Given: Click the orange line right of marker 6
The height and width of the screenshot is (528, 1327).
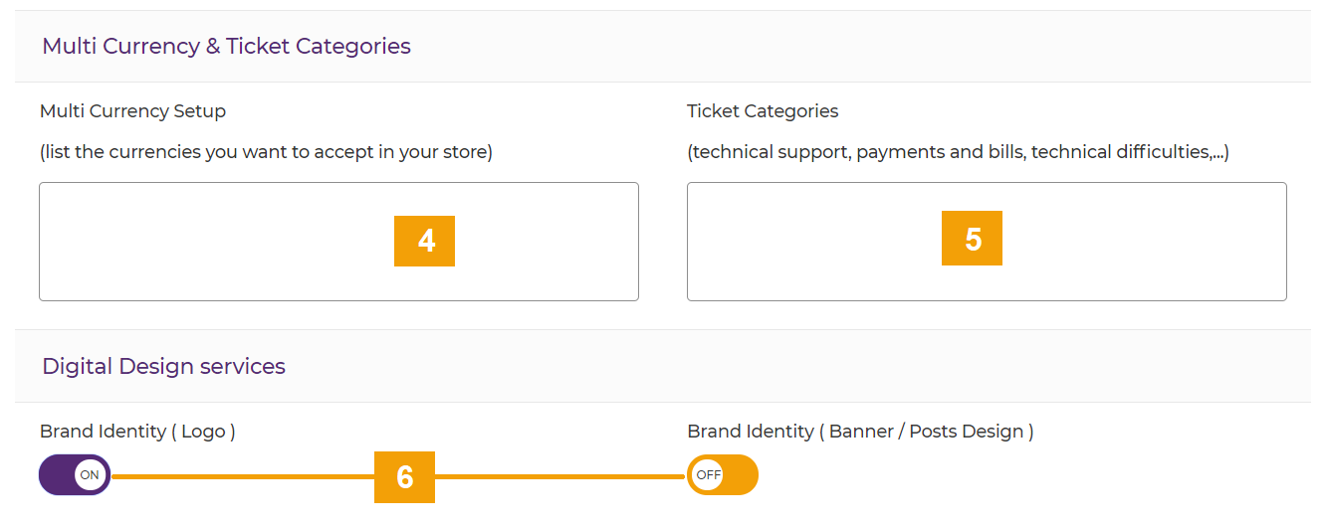Looking at the screenshot, I should [557, 477].
